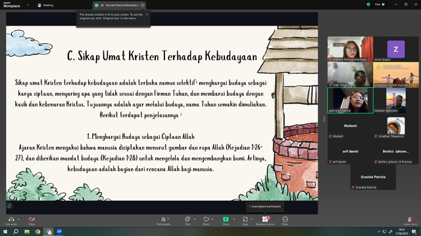Select the Berlie's iphone 14 Promax tile
Screen dimensions: 421x236
pyautogui.click(x=396, y=151)
